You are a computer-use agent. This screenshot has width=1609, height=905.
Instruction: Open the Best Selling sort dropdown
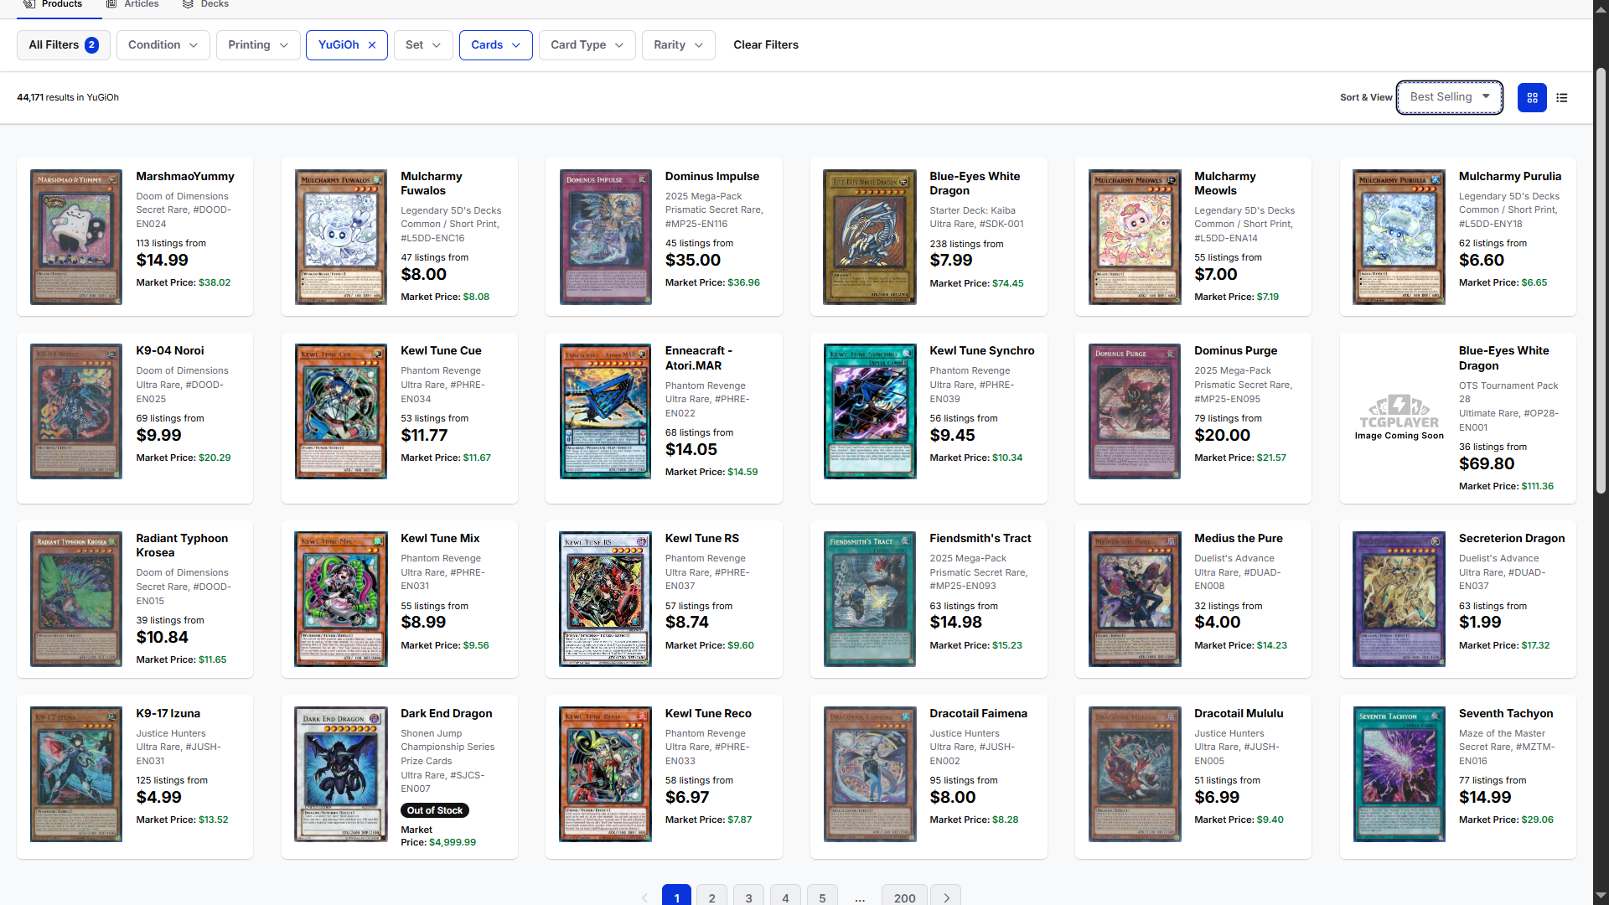[1449, 97]
